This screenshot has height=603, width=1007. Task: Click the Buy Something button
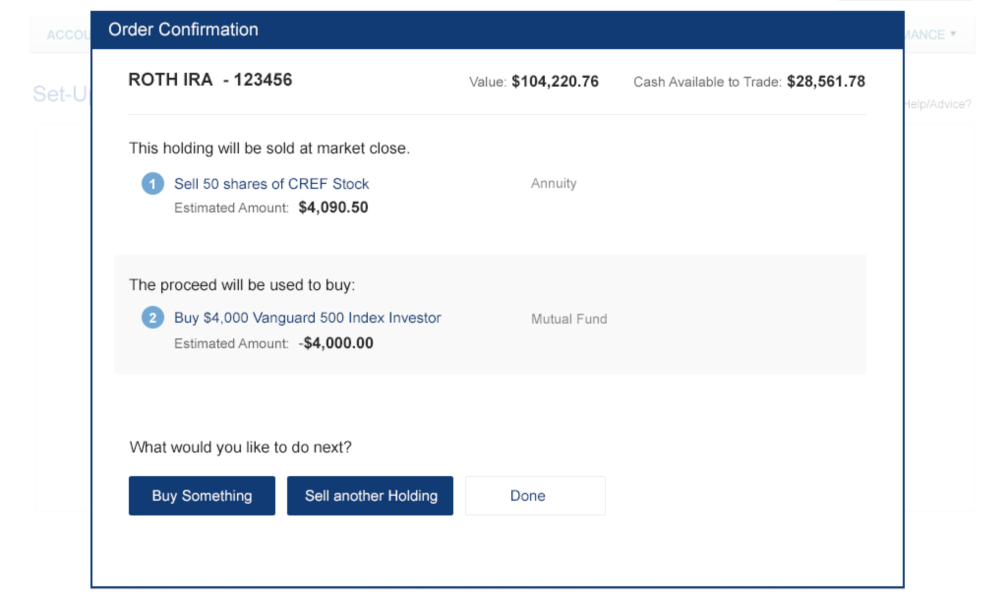tap(202, 496)
